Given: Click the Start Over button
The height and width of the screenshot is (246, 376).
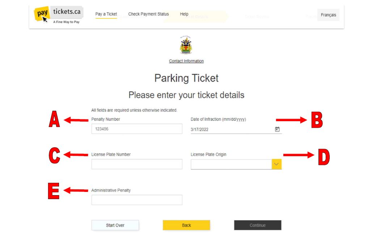Looking at the screenshot, I should pos(115,225).
